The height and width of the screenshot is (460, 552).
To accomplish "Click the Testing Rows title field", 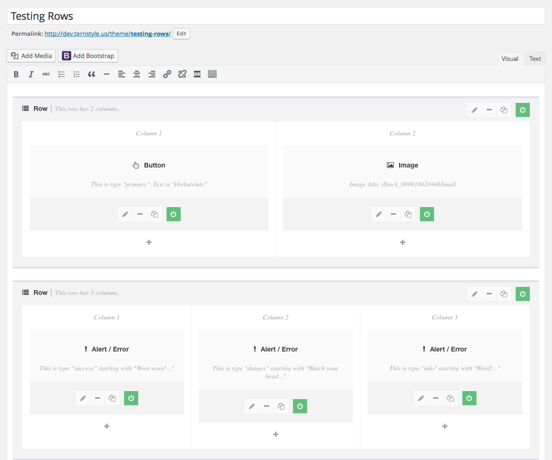I will pos(276,16).
